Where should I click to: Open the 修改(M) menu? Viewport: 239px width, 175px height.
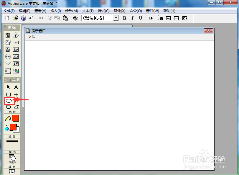(x=72, y=11)
